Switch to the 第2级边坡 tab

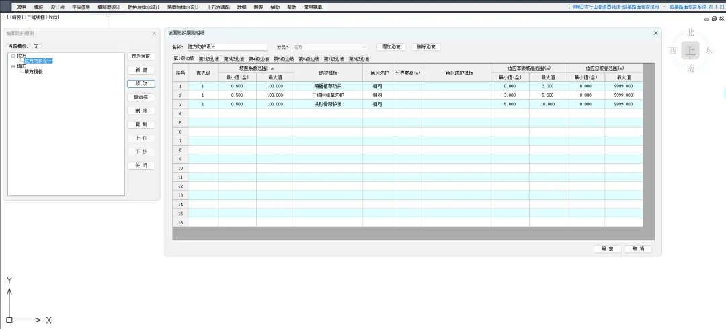(209, 59)
